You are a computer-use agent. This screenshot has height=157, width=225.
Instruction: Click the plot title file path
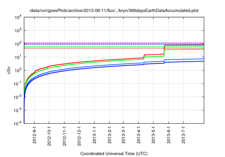(114, 11)
